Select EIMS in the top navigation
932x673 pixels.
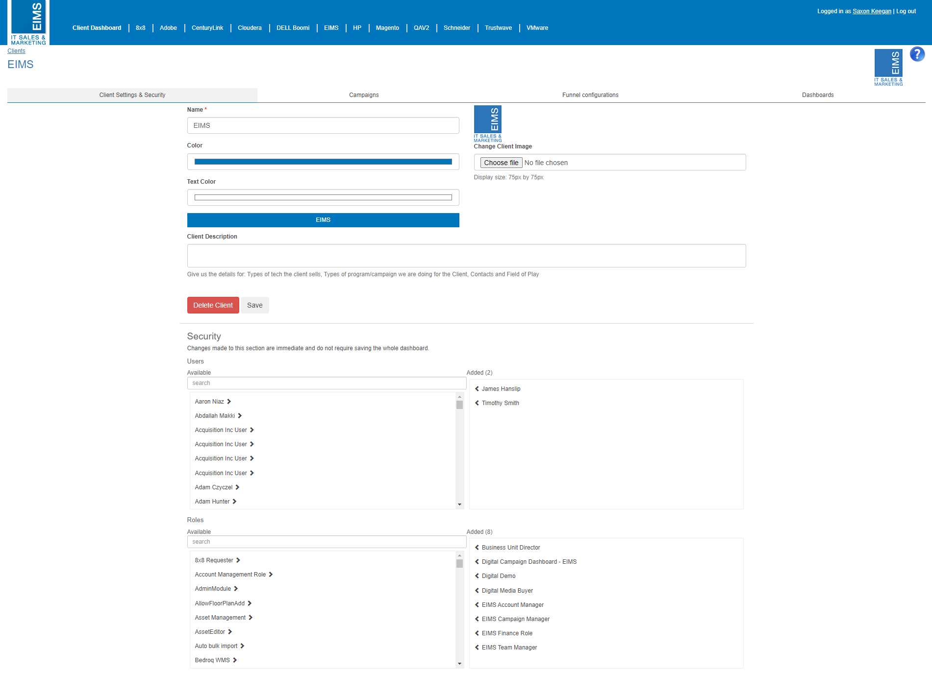pyautogui.click(x=331, y=28)
